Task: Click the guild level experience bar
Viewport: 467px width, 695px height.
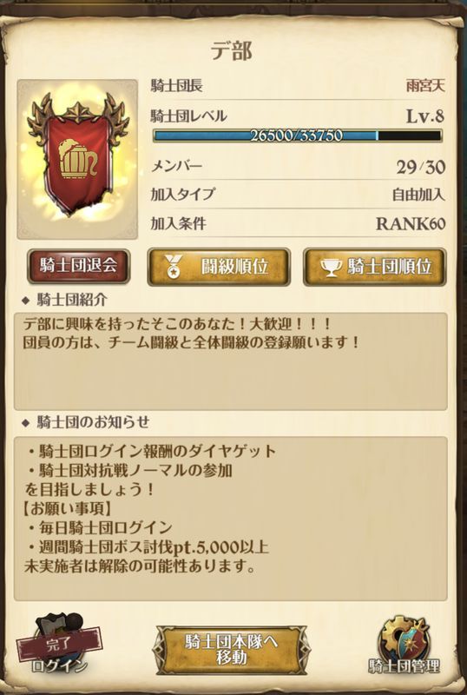Action: click(x=298, y=136)
